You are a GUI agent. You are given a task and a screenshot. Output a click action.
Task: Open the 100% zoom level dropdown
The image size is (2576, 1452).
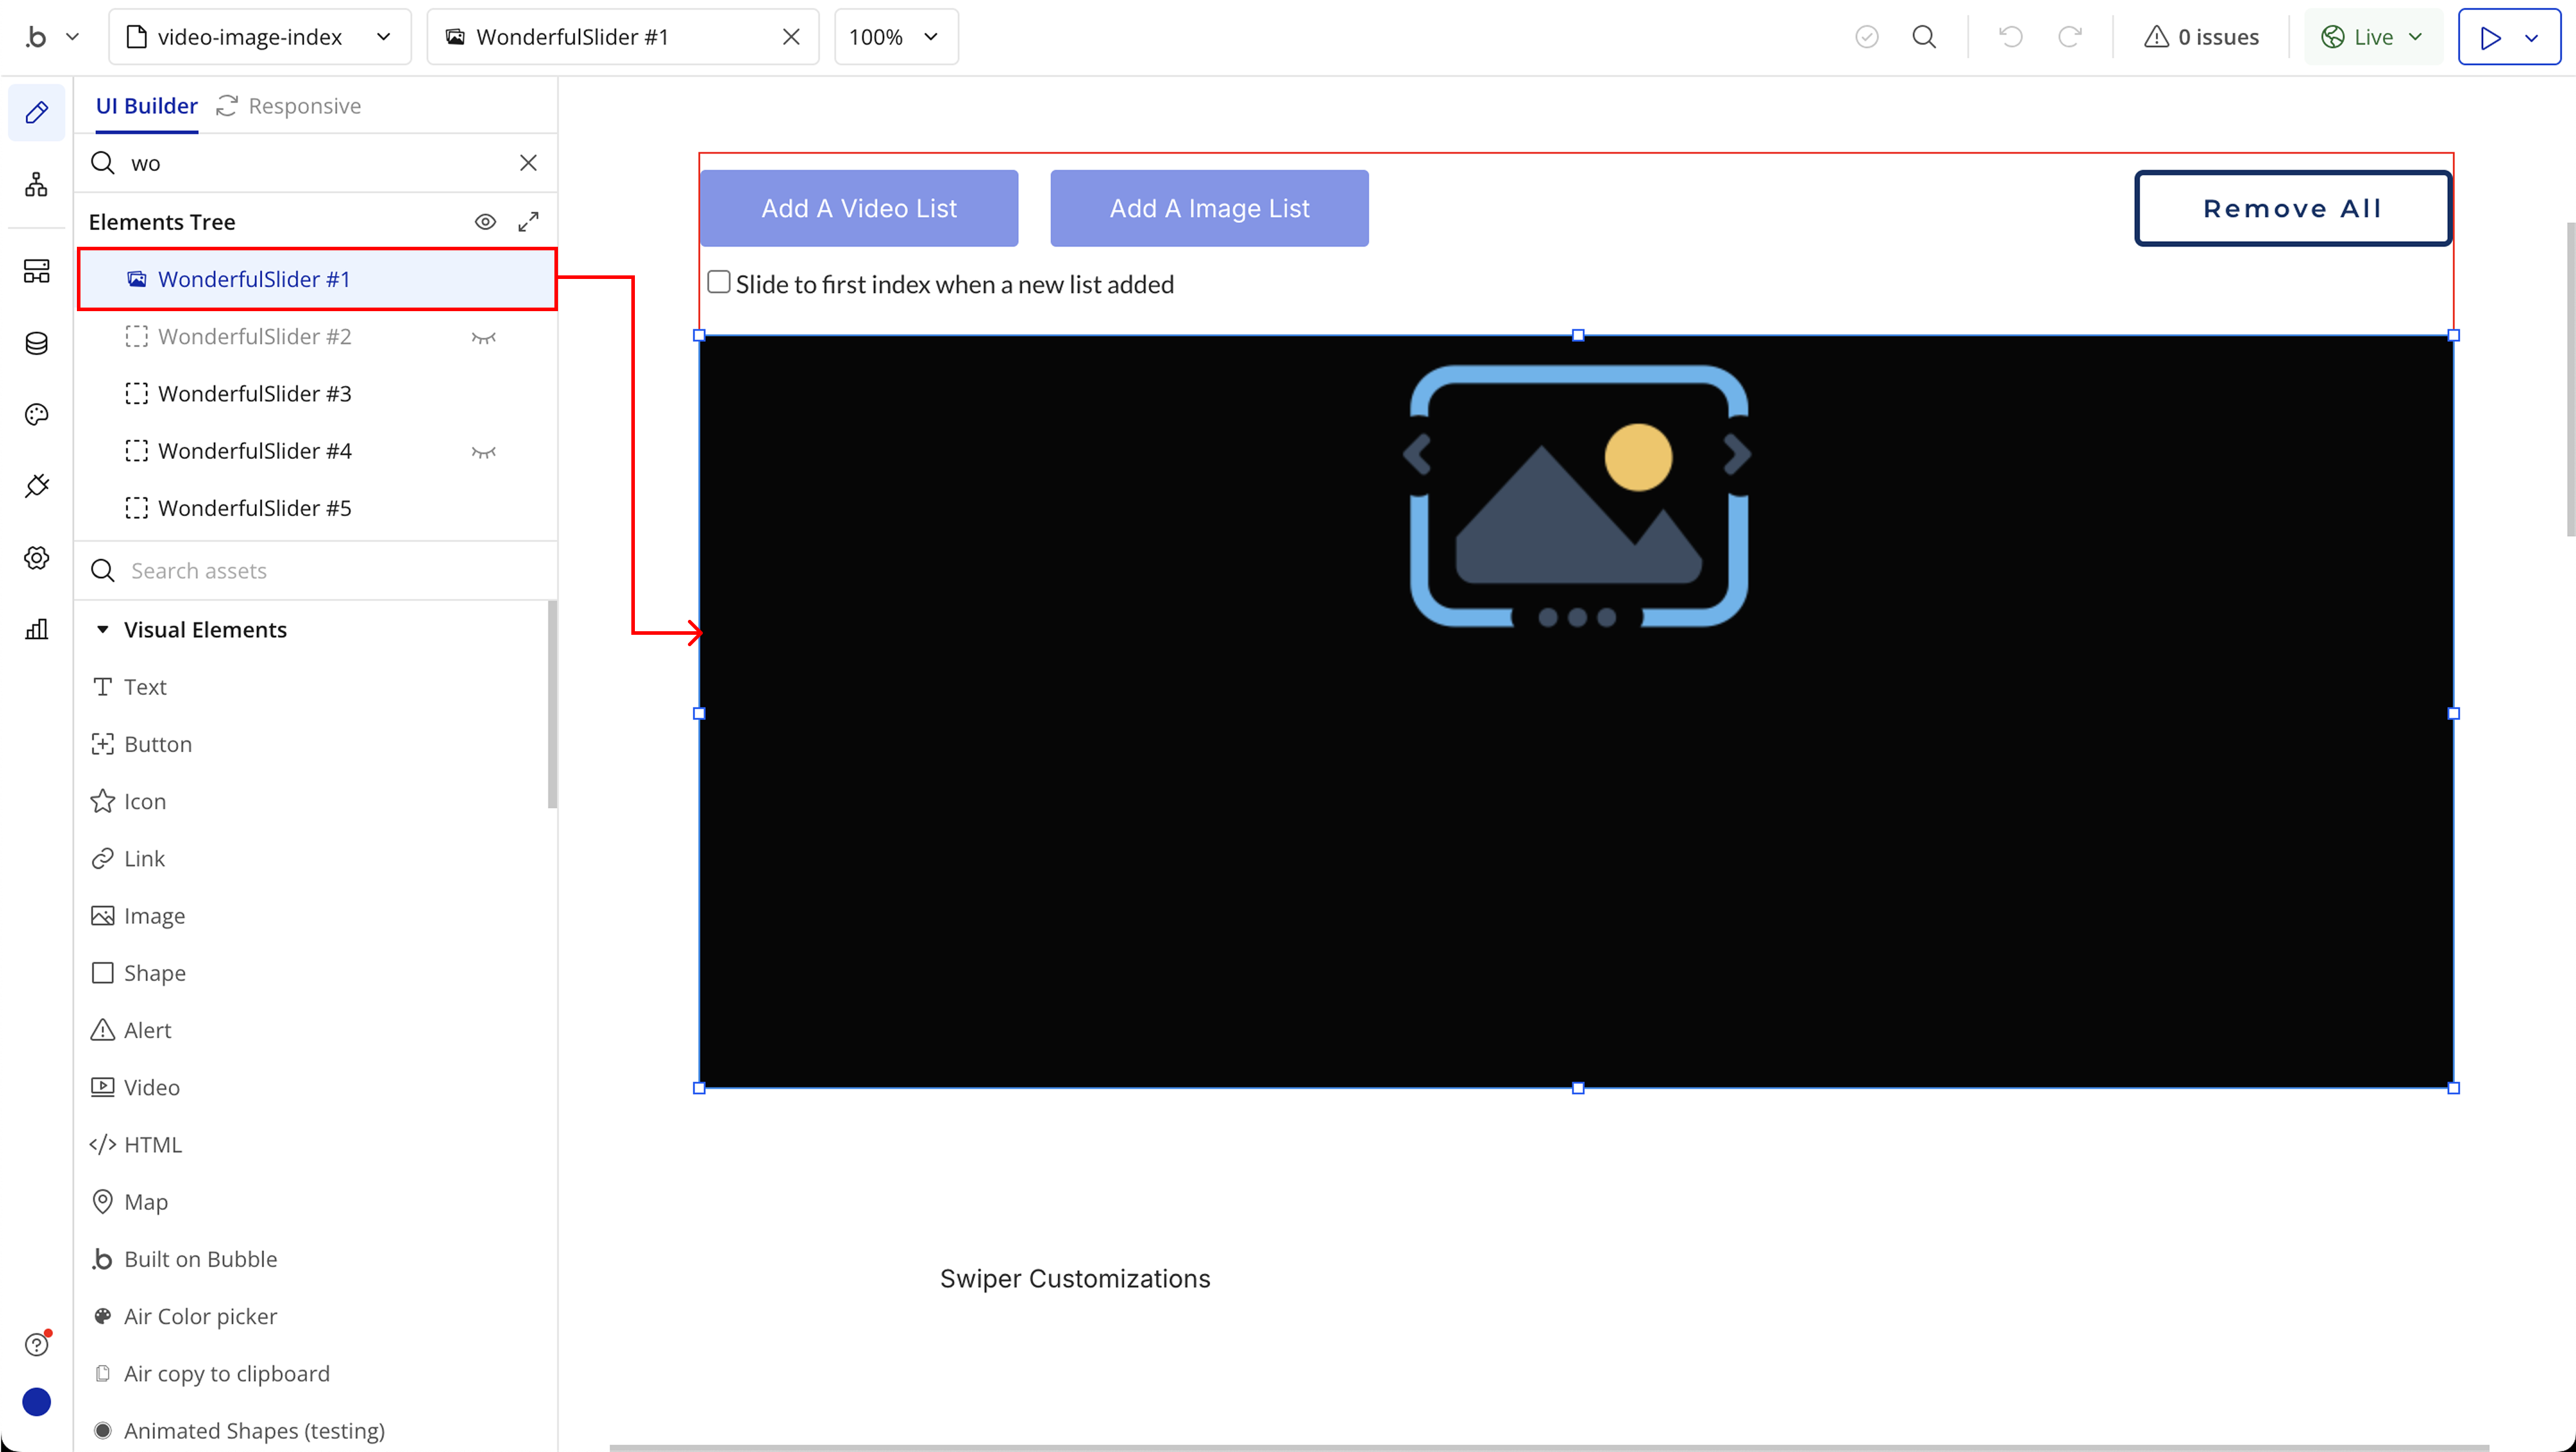[895, 37]
